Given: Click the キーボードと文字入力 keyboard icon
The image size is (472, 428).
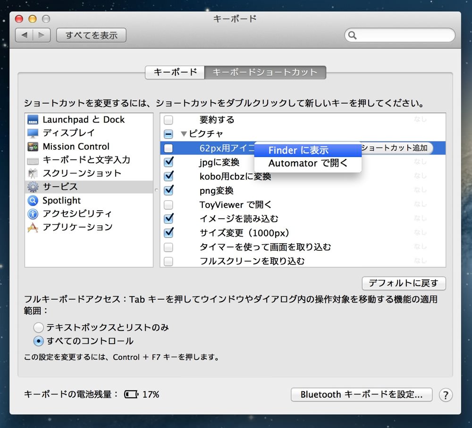Looking at the screenshot, I should (x=33, y=161).
